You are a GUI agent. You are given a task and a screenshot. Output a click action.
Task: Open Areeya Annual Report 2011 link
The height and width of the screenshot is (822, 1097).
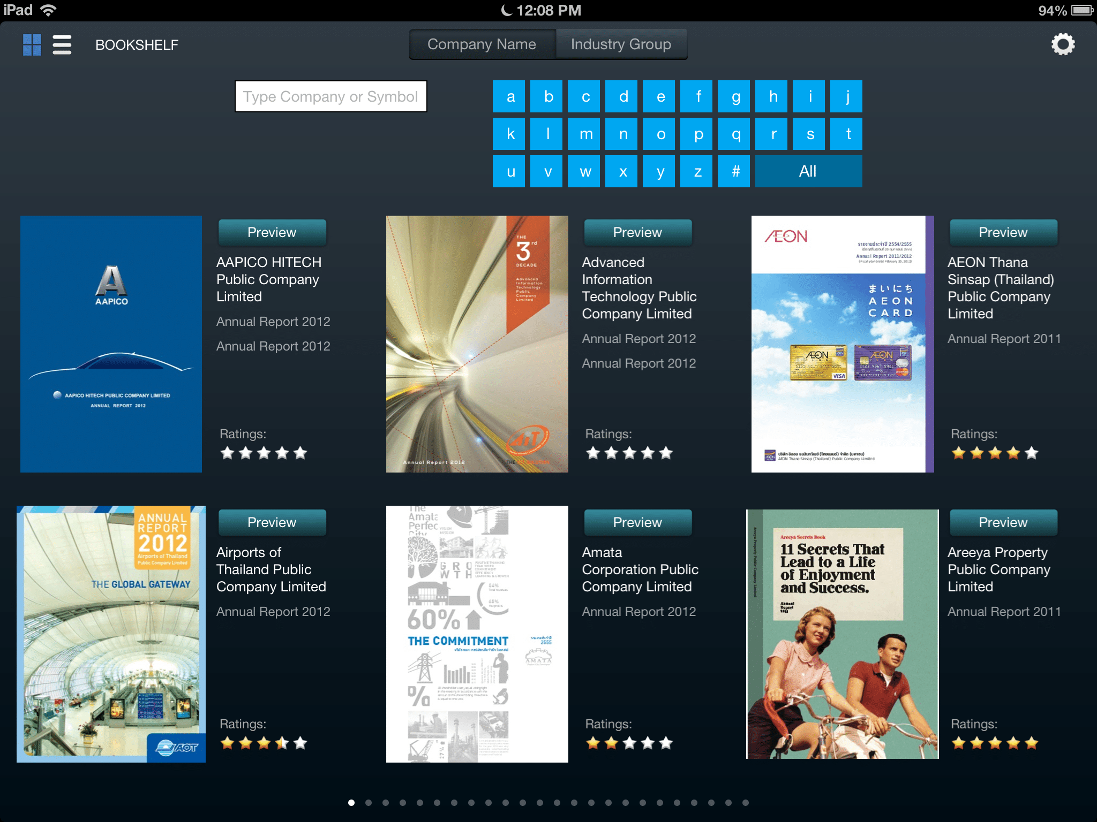tap(1004, 612)
